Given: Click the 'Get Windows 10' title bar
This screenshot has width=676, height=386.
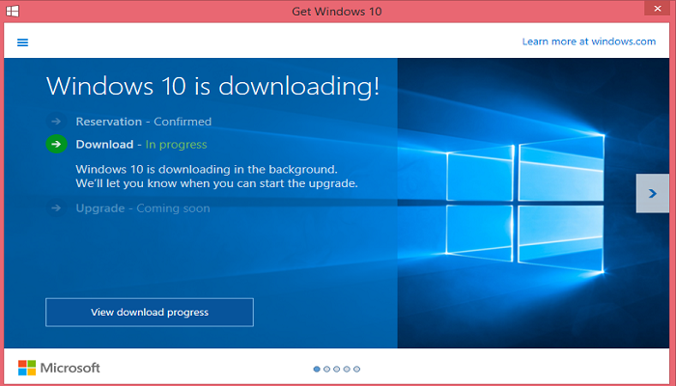Looking at the screenshot, I should pos(338,12).
